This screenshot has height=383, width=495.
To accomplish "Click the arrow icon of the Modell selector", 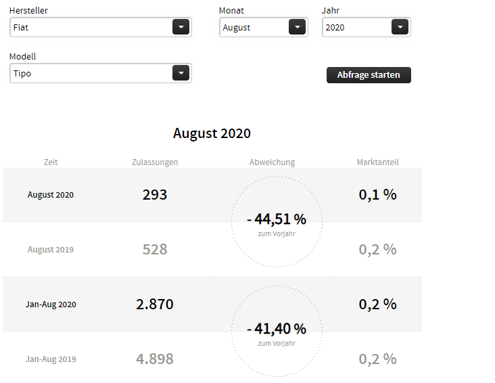I will [x=181, y=73].
